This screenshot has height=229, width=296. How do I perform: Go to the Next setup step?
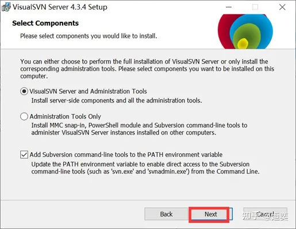tap(211, 214)
